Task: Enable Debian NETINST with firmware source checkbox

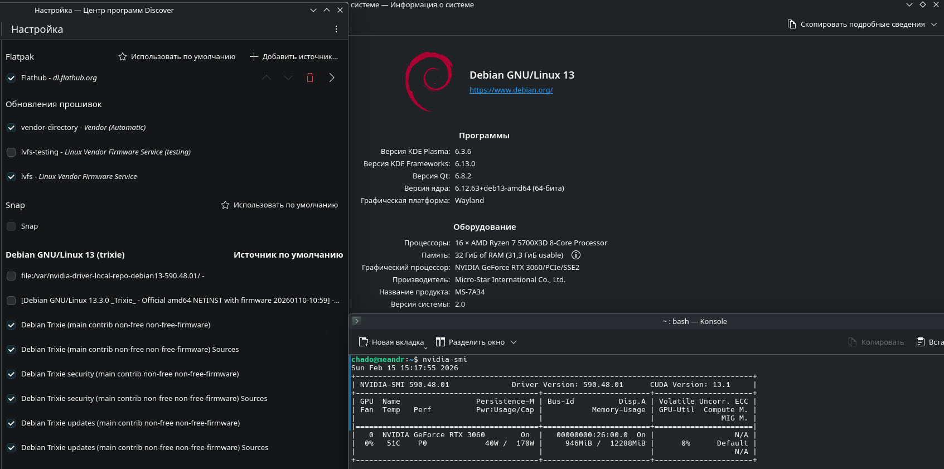Action: tap(11, 301)
